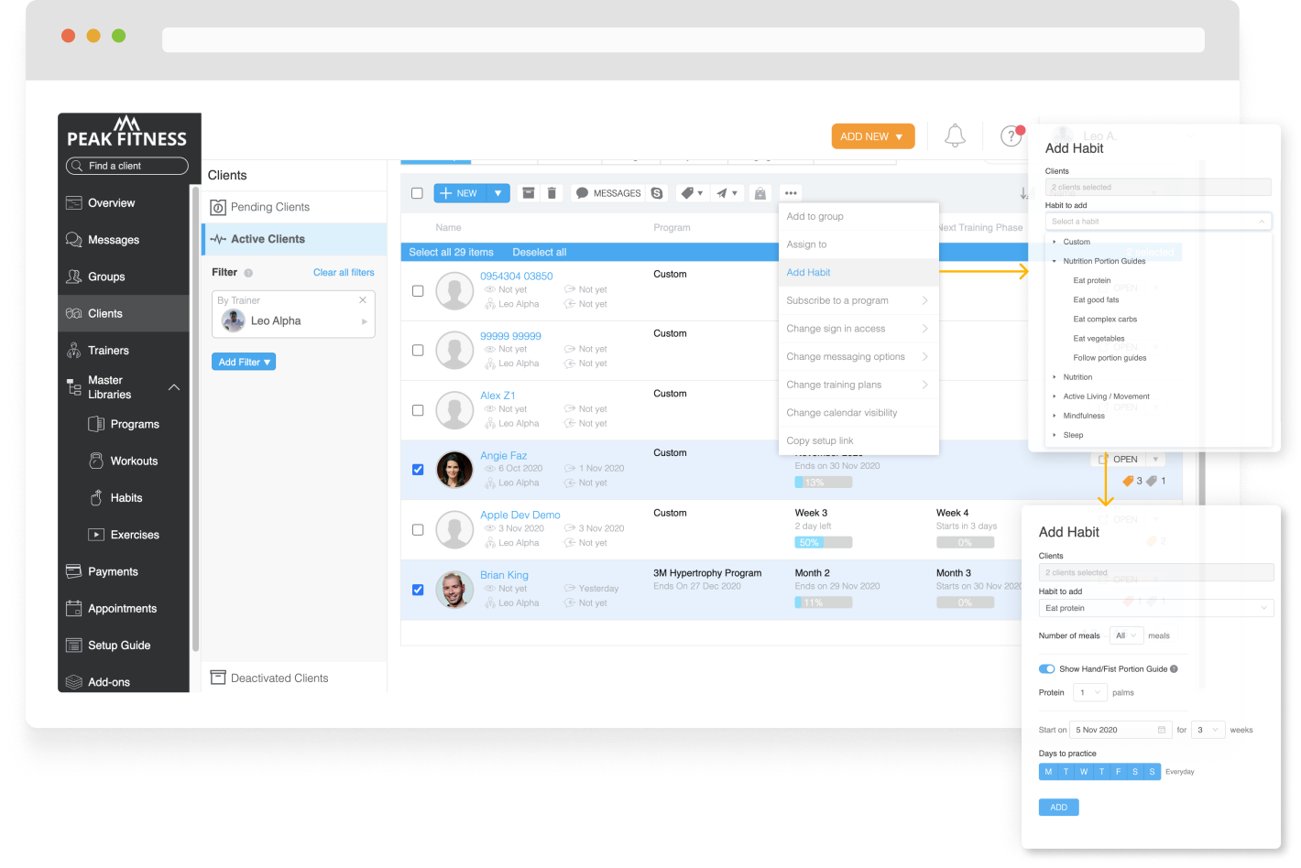Open the Add Filter dropdown
This screenshot has height=868, width=1301.
[x=244, y=363]
